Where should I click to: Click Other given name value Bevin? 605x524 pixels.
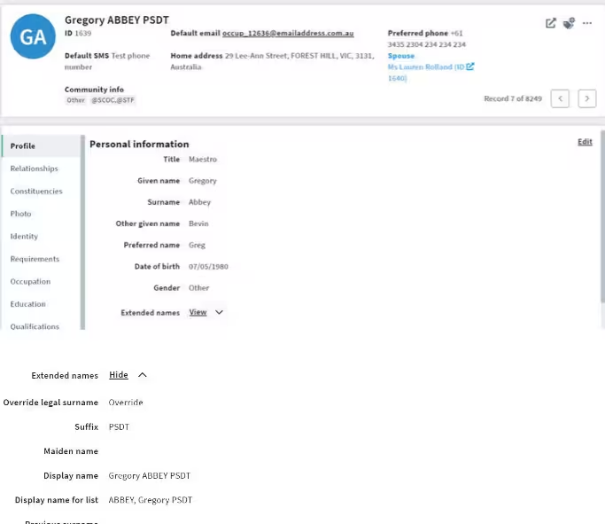click(198, 223)
